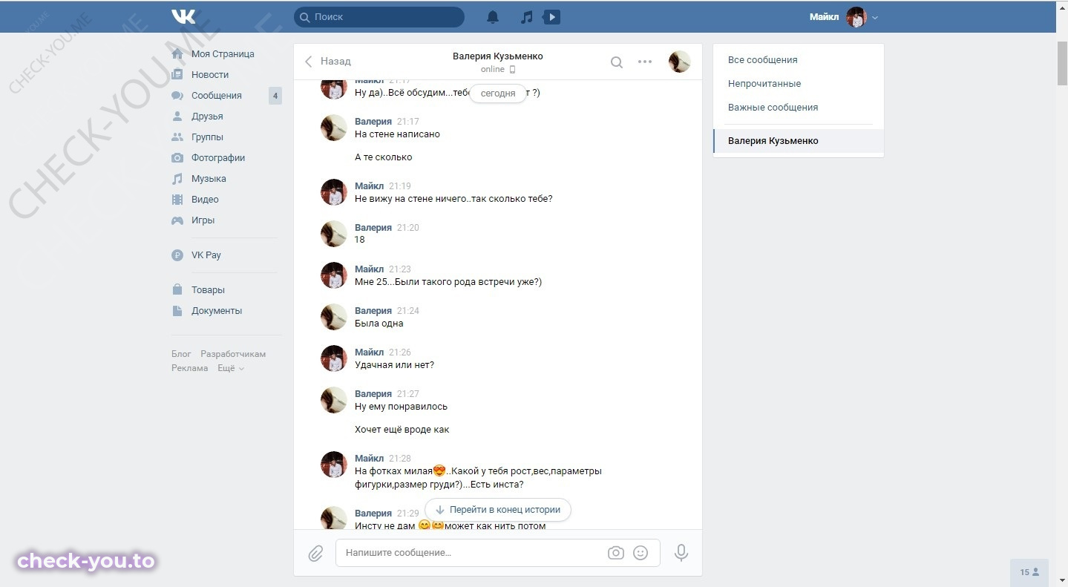Viewport: 1068px width, 587px height.
Task: Click the video play icon in header
Action: pyautogui.click(x=551, y=16)
